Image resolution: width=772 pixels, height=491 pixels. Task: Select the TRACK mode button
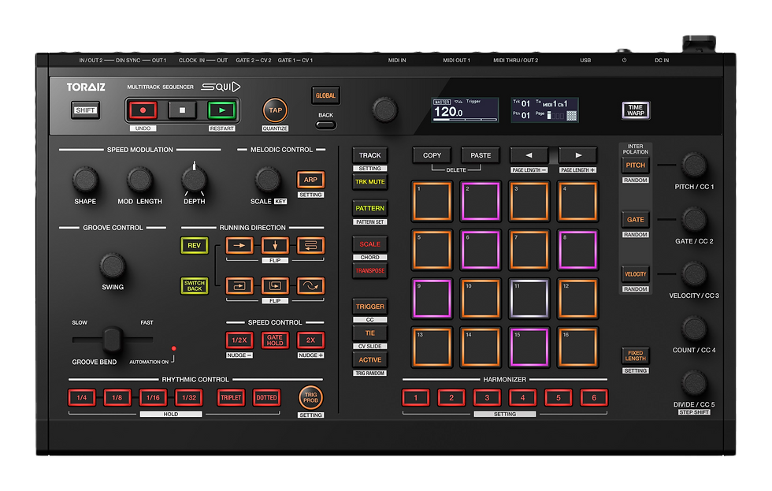click(x=369, y=155)
